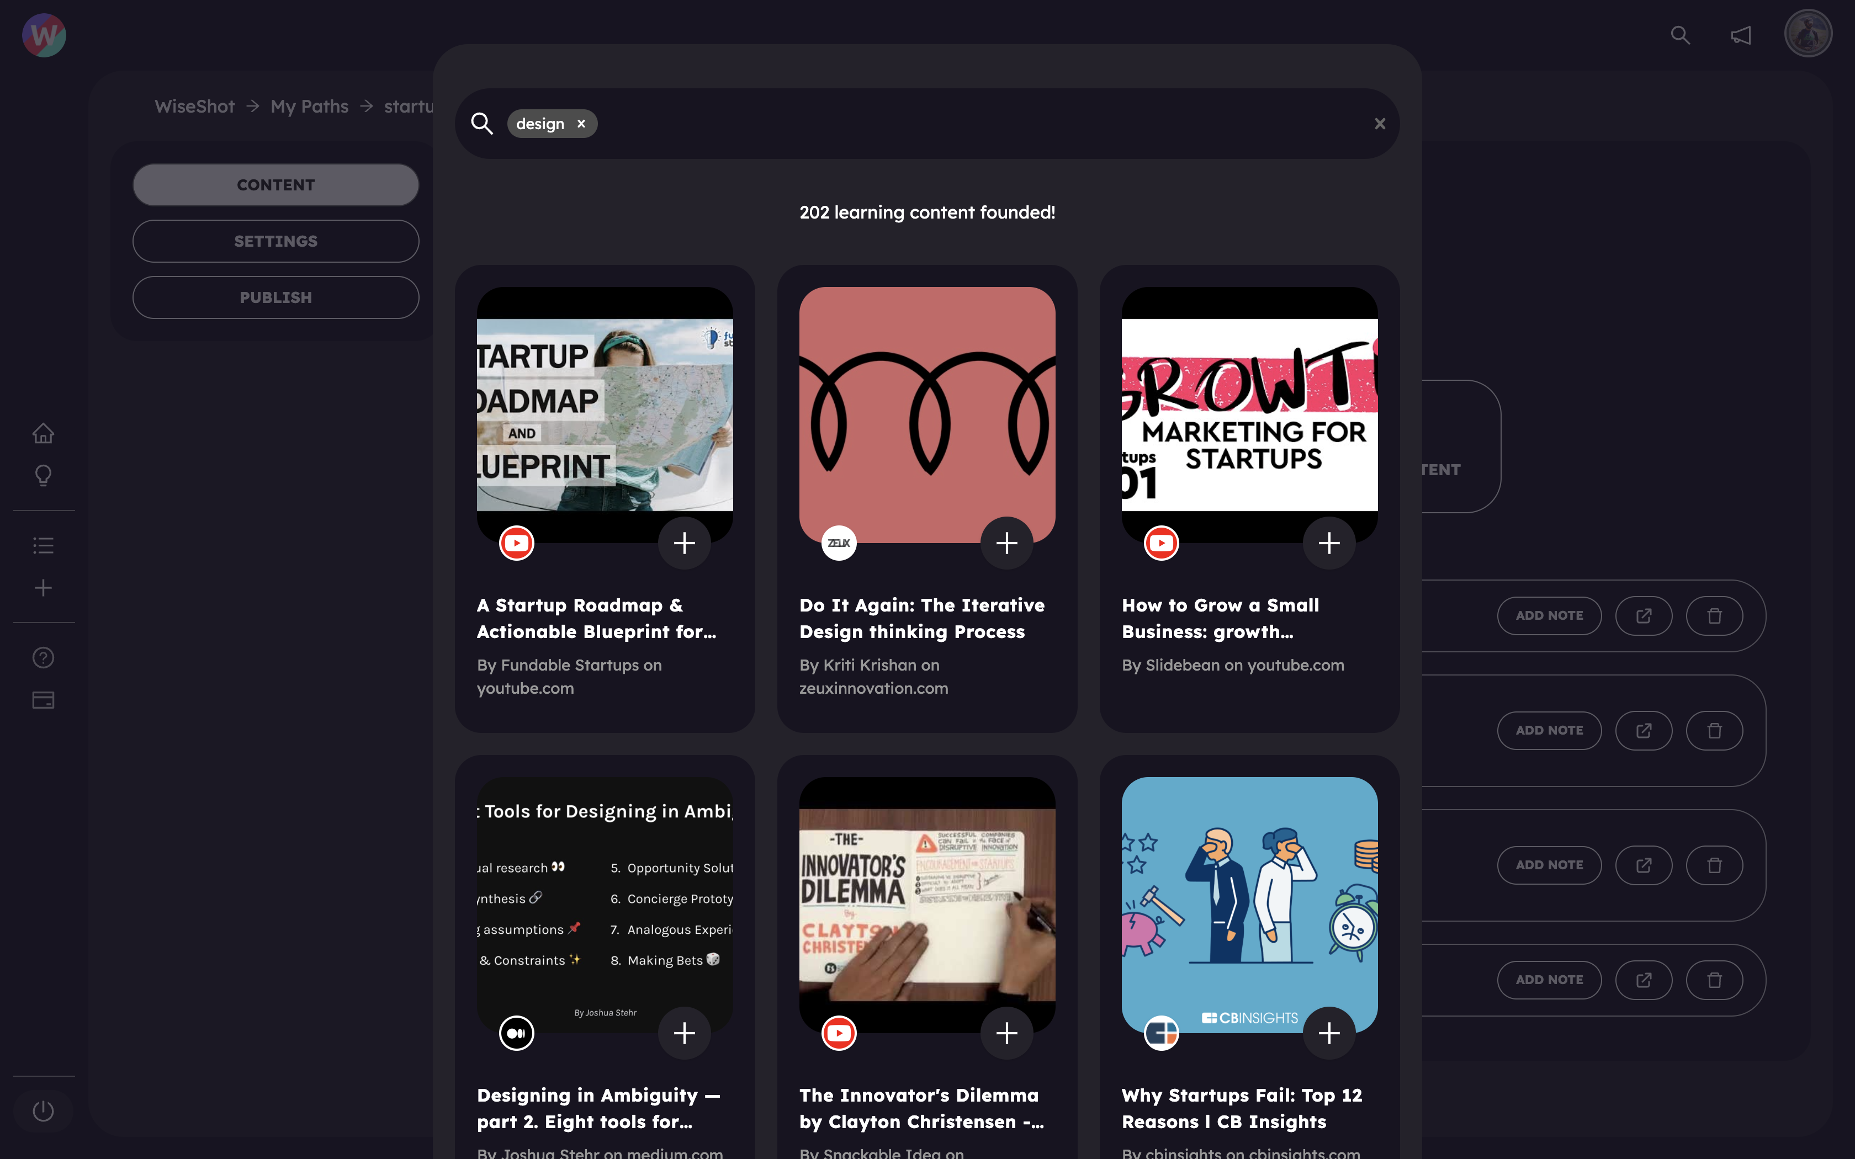The height and width of the screenshot is (1159, 1855).
Task: Click the third ADD NOTE button
Action: pos(1549,865)
